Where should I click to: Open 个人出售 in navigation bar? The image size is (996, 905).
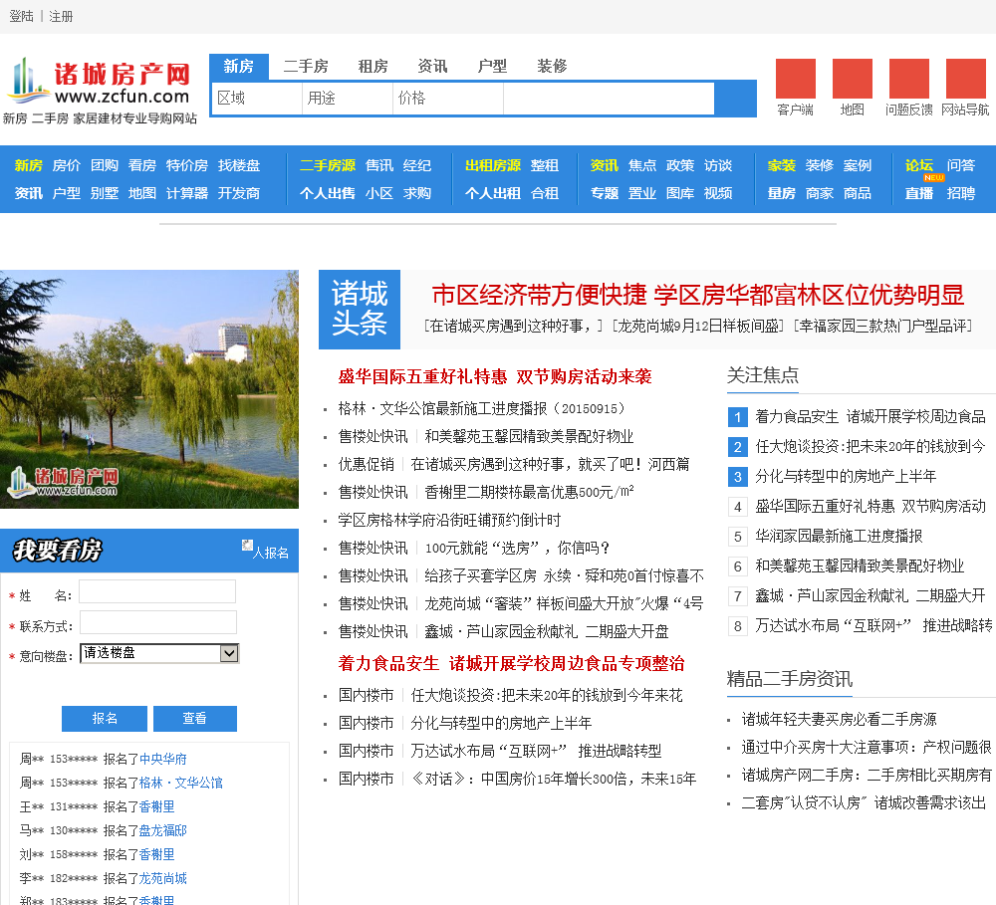[x=328, y=194]
